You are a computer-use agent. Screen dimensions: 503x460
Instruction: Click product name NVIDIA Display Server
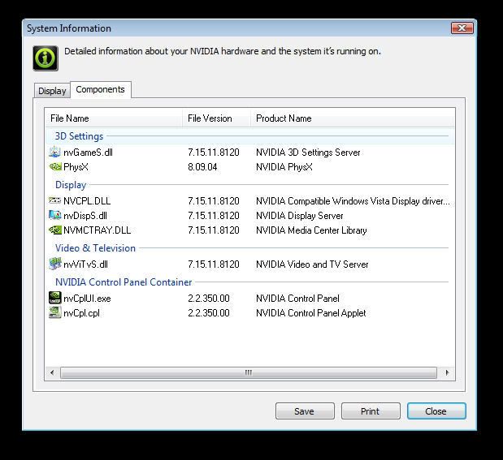tap(300, 216)
